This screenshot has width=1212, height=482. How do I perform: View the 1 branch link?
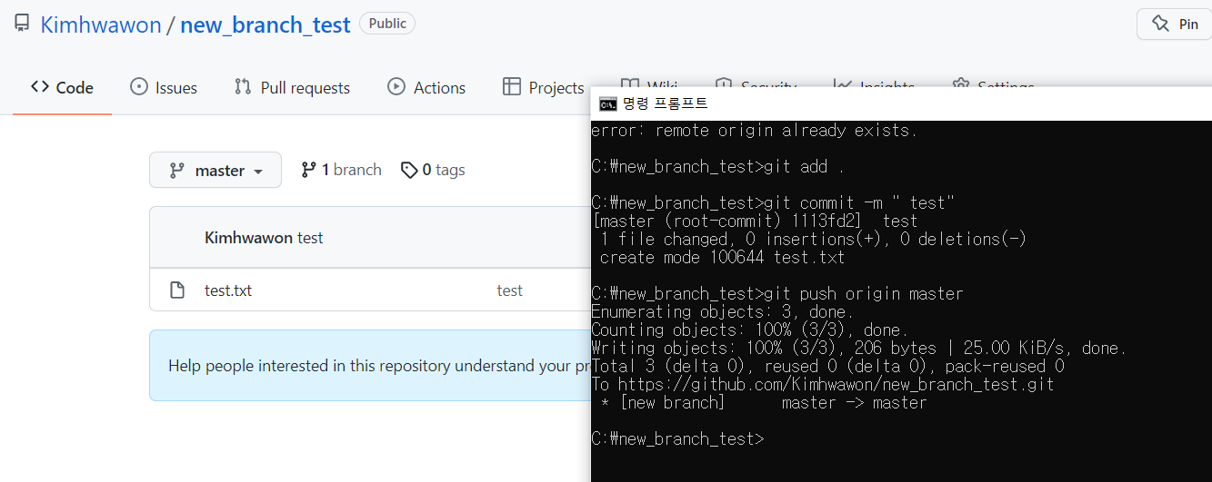[x=341, y=170]
